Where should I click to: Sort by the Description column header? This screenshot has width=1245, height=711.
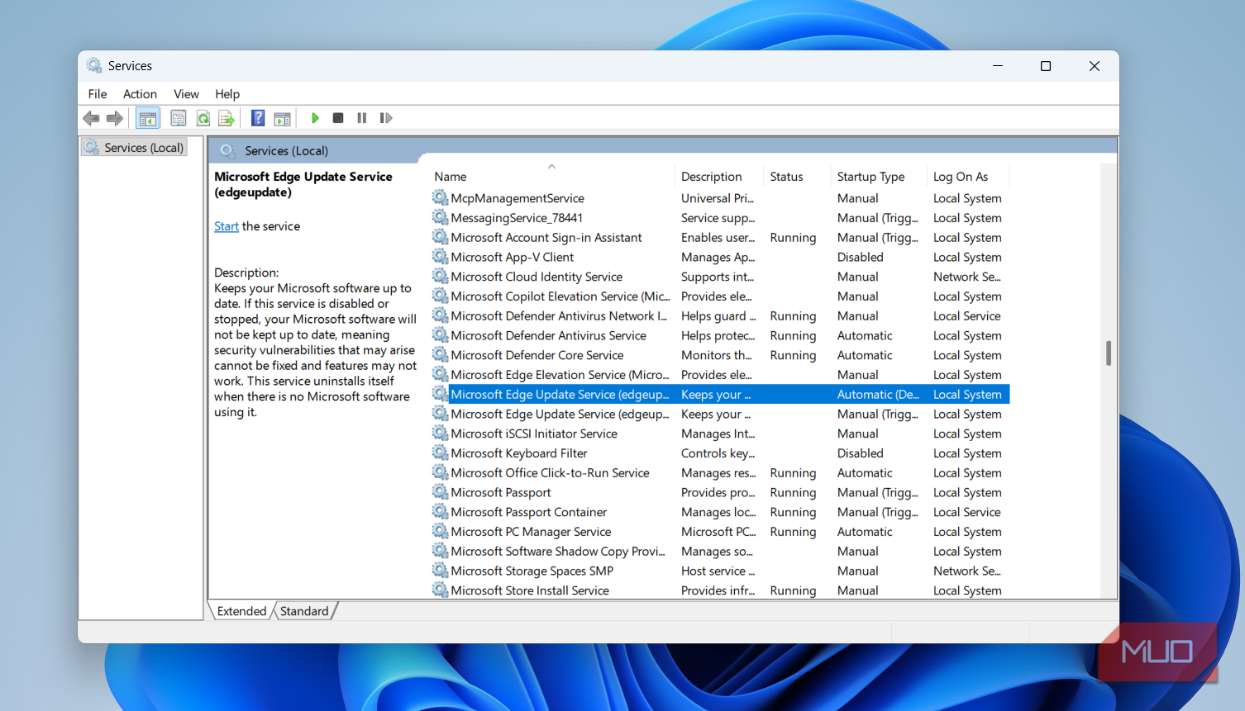(719, 176)
